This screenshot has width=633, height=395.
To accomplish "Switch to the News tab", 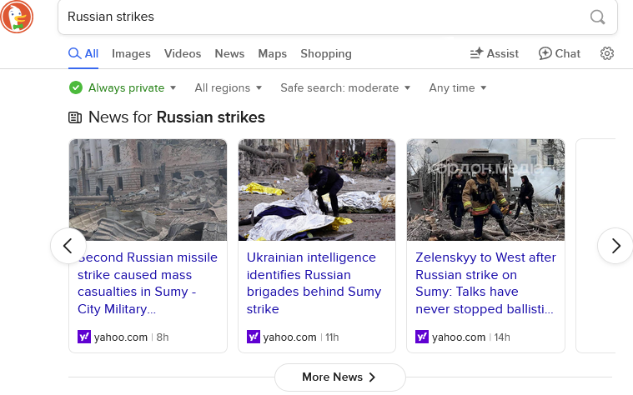I will tap(229, 53).
